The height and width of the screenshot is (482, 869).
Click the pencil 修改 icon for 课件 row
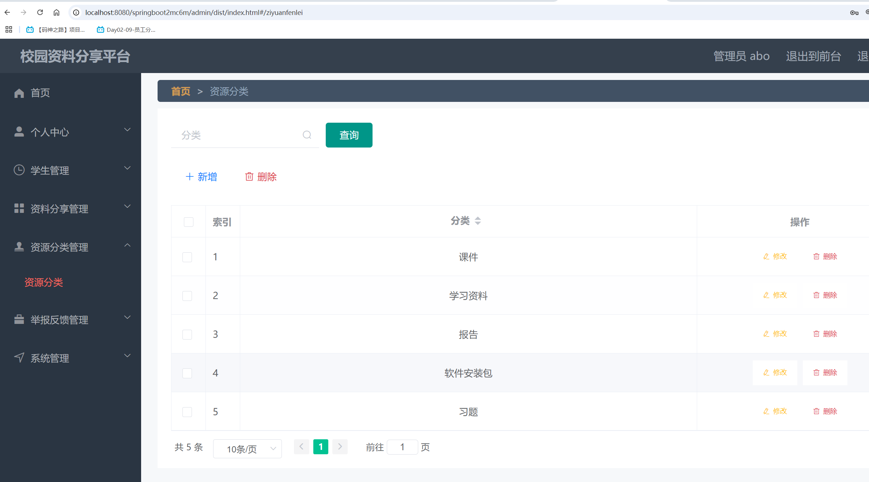point(766,256)
